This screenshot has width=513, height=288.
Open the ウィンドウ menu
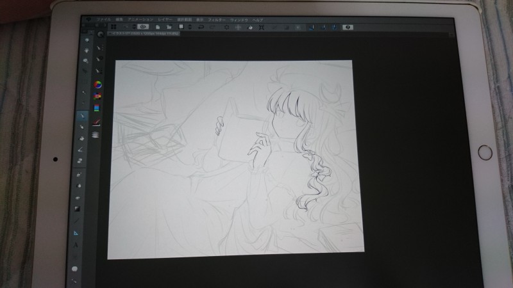pos(239,20)
